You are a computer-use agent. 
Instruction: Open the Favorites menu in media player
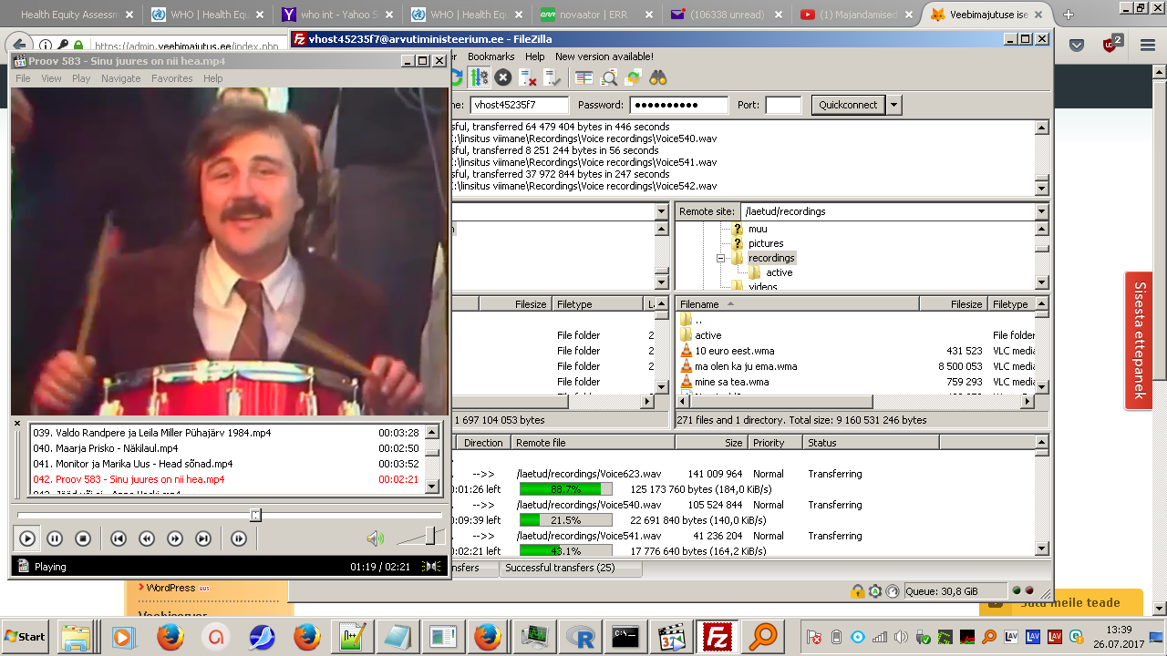click(x=171, y=78)
